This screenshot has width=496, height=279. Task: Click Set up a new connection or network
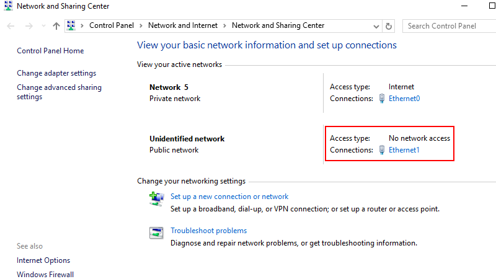click(229, 197)
